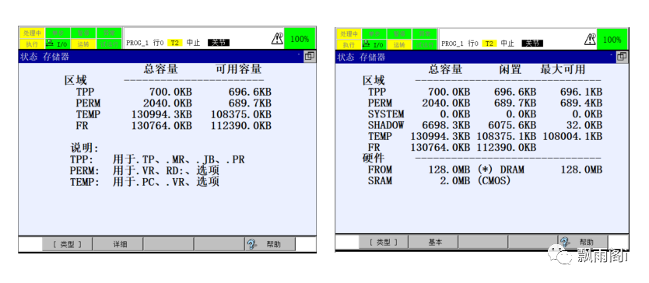Click the 异常 status indicator in right screen

pos(425,34)
